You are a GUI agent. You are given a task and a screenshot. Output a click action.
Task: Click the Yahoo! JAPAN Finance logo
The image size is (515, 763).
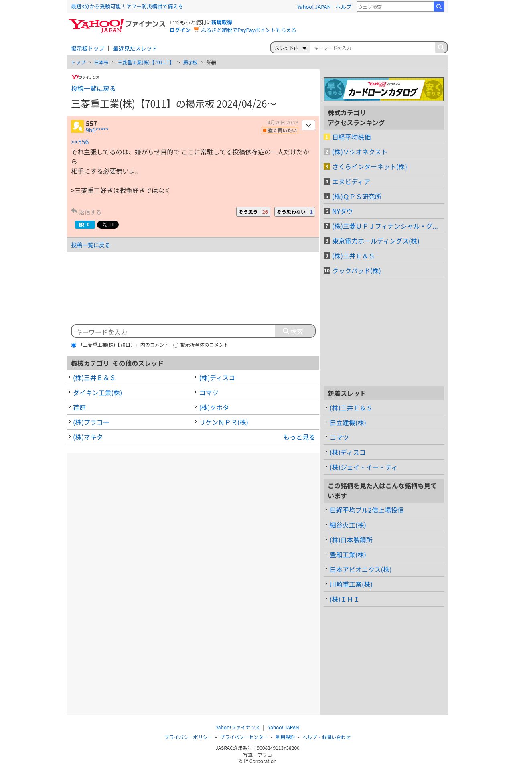pos(117,26)
